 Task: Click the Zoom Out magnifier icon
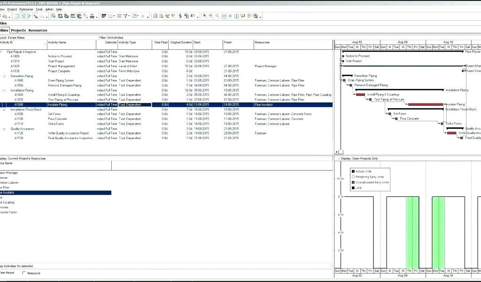click(211, 16)
